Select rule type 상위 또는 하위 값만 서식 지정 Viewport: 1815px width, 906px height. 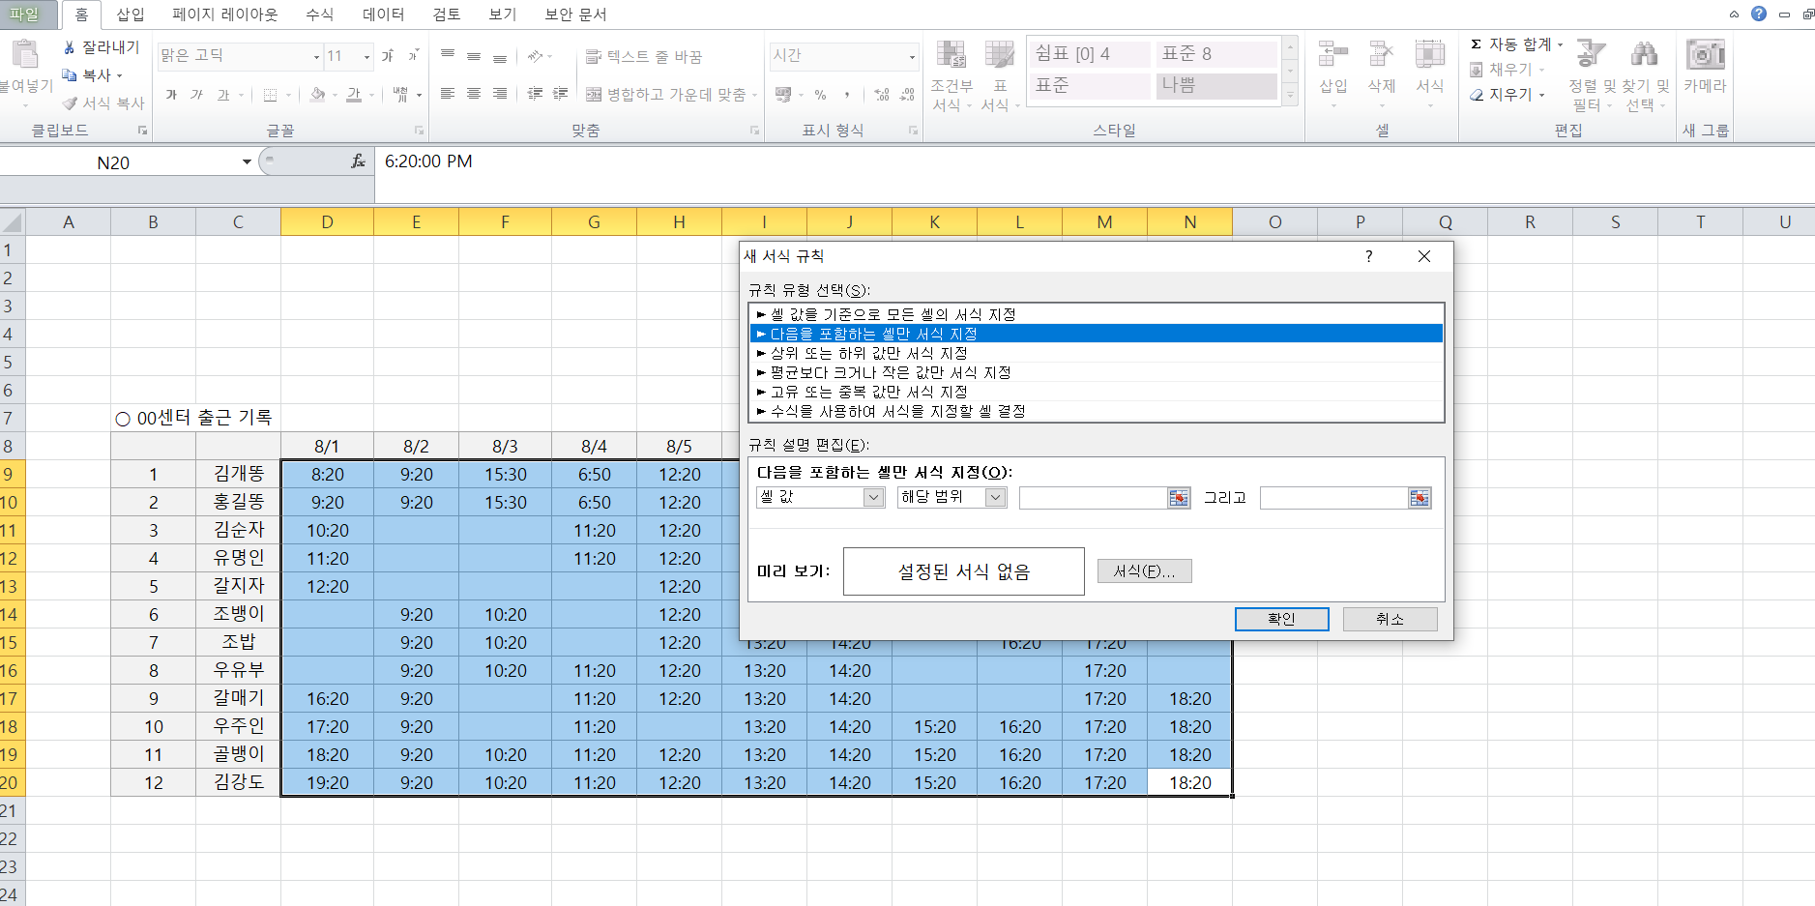point(1097,353)
